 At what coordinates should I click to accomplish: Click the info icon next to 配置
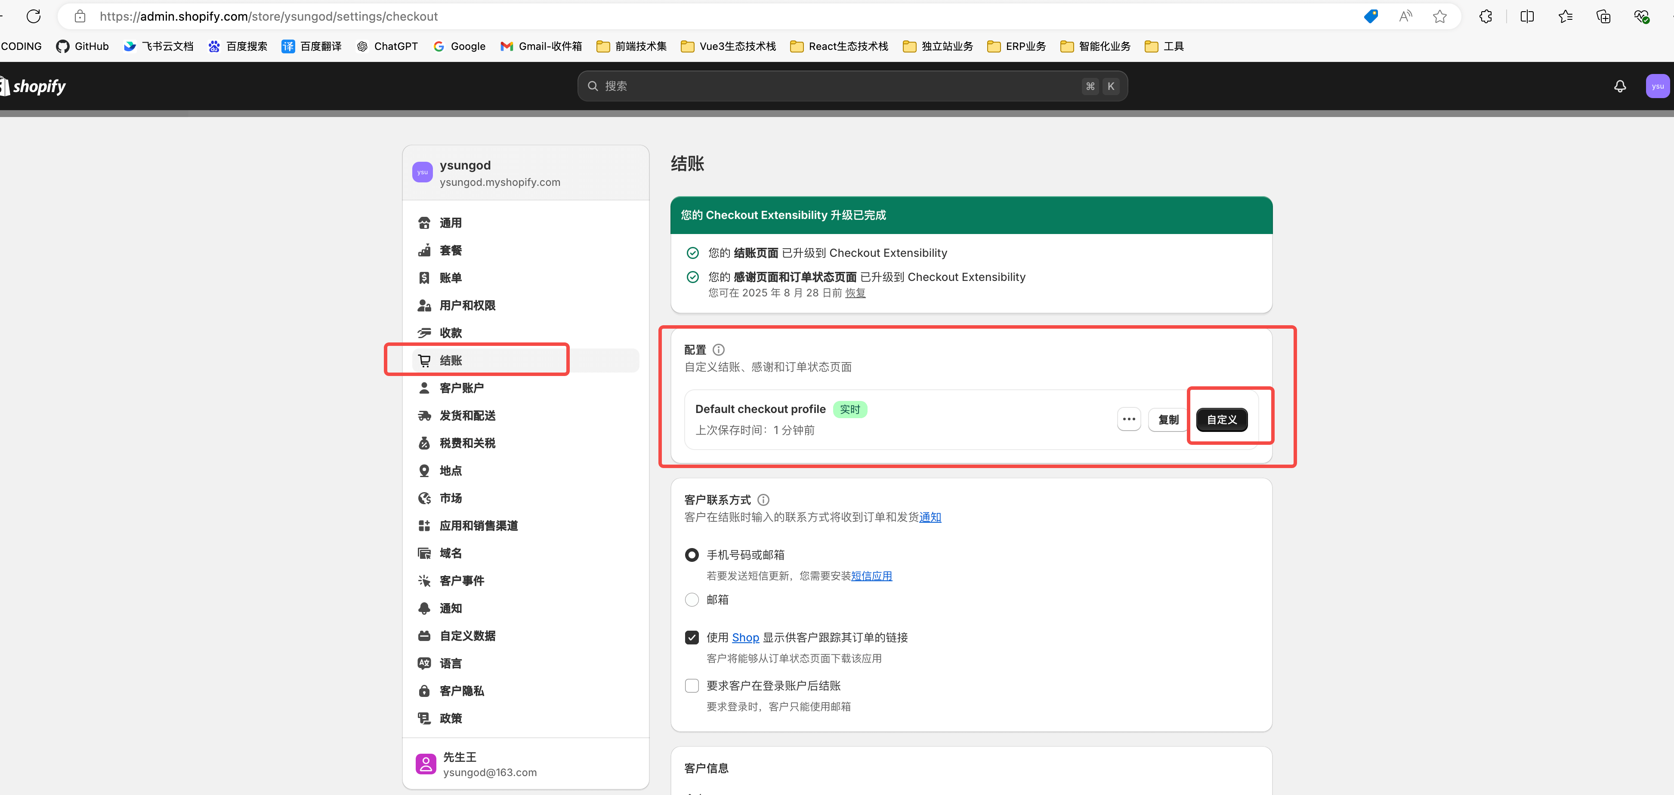[718, 349]
